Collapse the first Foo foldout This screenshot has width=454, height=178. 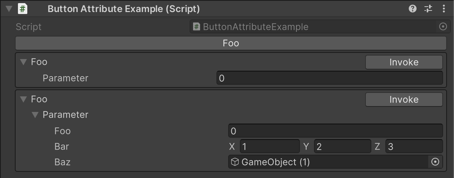tap(23, 62)
